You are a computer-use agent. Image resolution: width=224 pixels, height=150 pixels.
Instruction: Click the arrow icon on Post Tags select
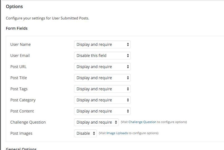tap(128, 89)
